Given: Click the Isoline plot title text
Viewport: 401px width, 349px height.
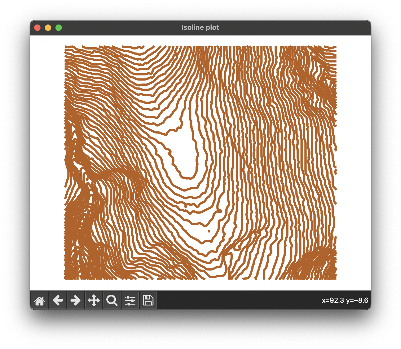Looking at the screenshot, I should 200,27.
